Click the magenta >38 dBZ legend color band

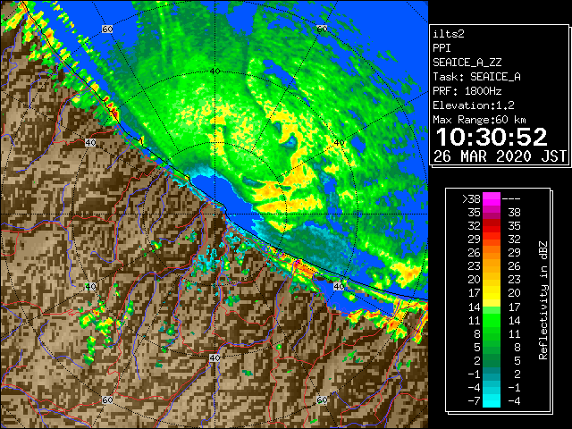click(492, 198)
